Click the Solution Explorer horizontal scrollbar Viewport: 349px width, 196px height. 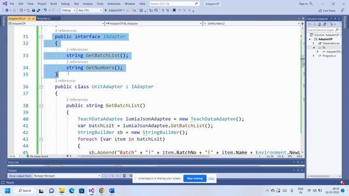click(x=320, y=176)
